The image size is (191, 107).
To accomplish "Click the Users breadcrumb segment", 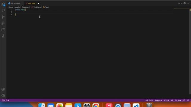I will [x=11, y=7].
